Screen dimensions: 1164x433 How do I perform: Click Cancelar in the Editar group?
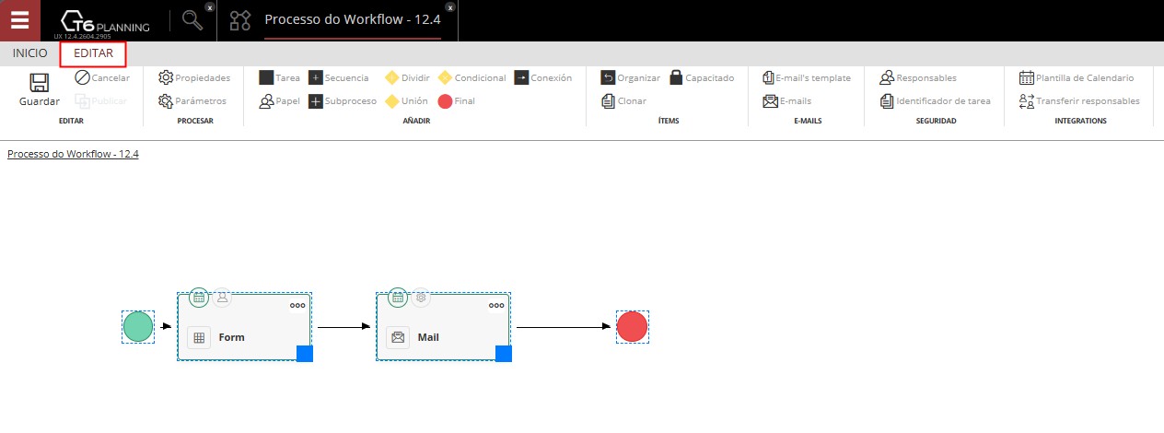click(102, 78)
